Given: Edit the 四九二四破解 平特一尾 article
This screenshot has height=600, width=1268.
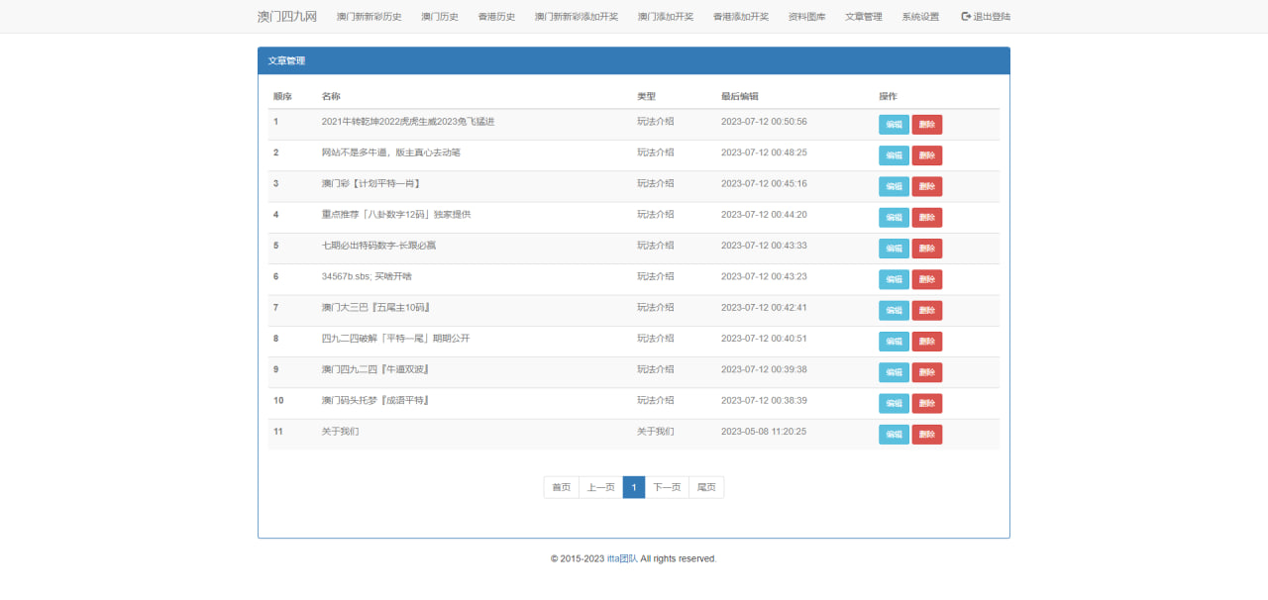Looking at the screenshot, I should pyautogui.click(x=894, y=342).
